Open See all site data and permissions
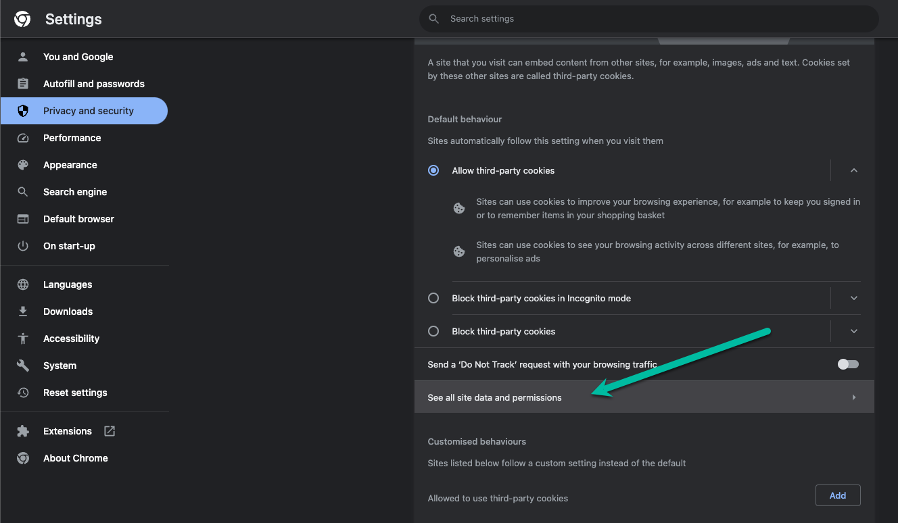The image size is (898, 523). (494, 397)
